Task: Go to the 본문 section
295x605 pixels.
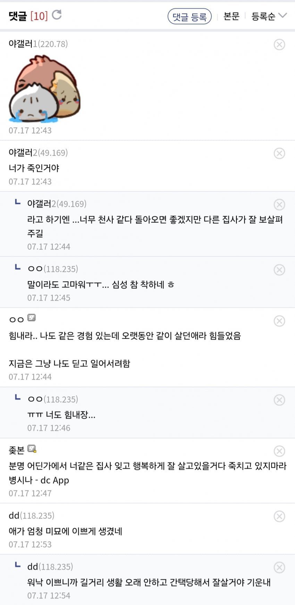Action: (231, 16)
